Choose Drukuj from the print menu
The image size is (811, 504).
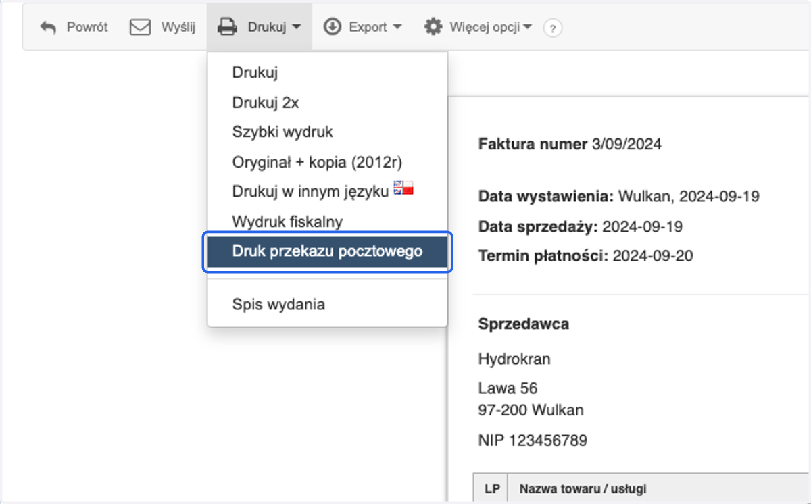tap(327, 72)
